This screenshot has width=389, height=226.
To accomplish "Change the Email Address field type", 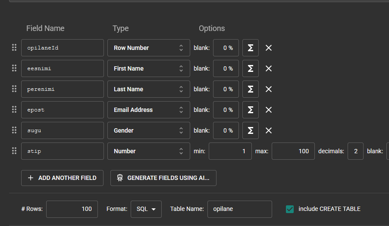I will (148, 110).
